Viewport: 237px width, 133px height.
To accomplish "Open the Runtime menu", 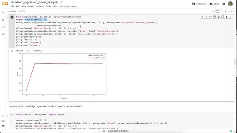I will (40, 6).
